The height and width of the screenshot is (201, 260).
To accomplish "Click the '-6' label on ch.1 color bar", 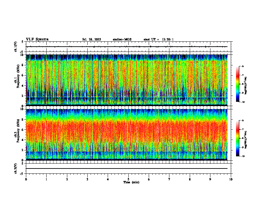I will point(242,66).
